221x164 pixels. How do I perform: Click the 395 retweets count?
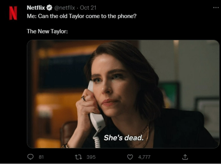[91, 157]
